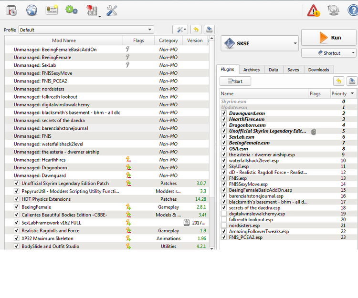Toggle PapyrusUtil mod checkbox
This screenshot has width=358, height=298.
pyautogui.click(x=16, y=191)
